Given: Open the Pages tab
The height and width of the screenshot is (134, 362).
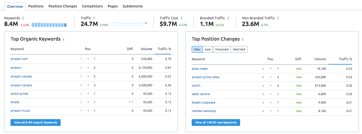Looking at the screenshot, I should pyautogui.click(x=113, y=6).
